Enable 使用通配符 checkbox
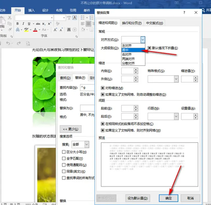Screen dimensions: 211x205 pyautogui.click(x=64, y=165)
